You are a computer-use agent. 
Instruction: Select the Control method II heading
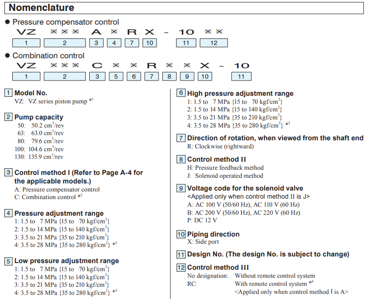[x=216, y=159]
